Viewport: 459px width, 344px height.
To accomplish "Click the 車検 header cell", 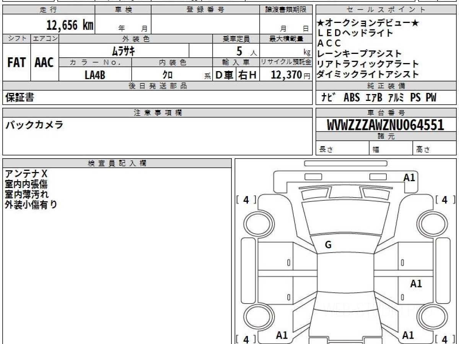I will click(123, 10).
